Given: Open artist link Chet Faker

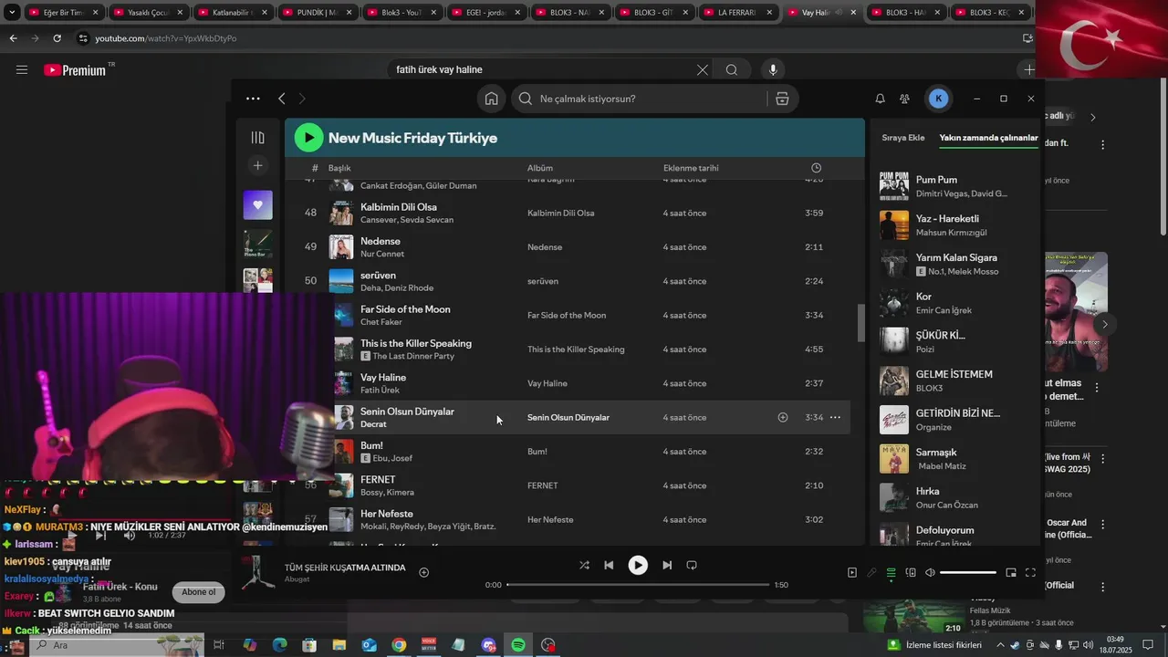Looking at the screenshot, I should [x=381, y=322].
